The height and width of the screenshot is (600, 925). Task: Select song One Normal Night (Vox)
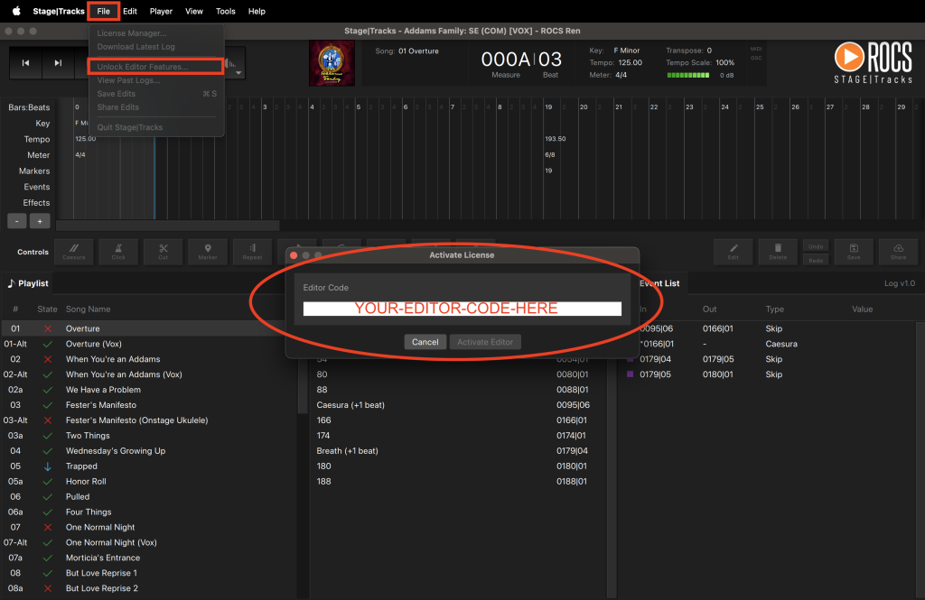[x=151, y=542]
